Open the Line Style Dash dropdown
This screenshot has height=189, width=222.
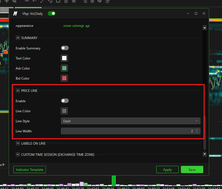(x=131, y=121)
